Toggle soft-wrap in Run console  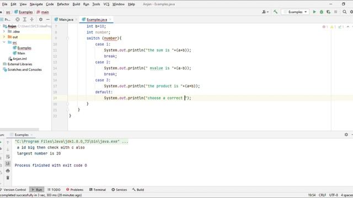tap(8, 156)
